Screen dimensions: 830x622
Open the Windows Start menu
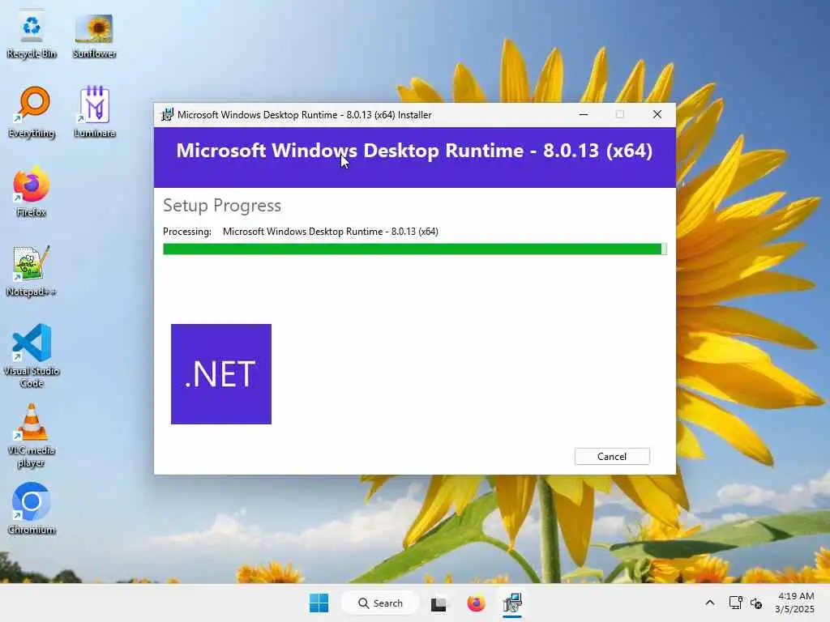[319, 603]
